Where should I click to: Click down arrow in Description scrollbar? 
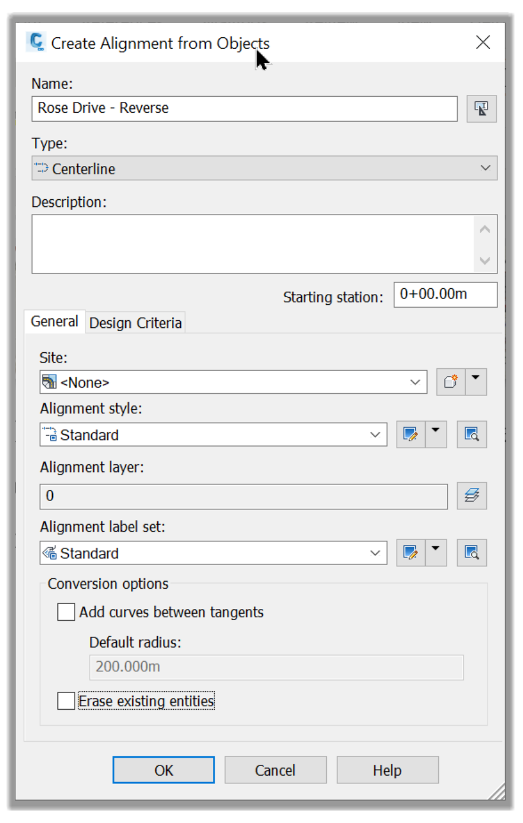point(484,260)
